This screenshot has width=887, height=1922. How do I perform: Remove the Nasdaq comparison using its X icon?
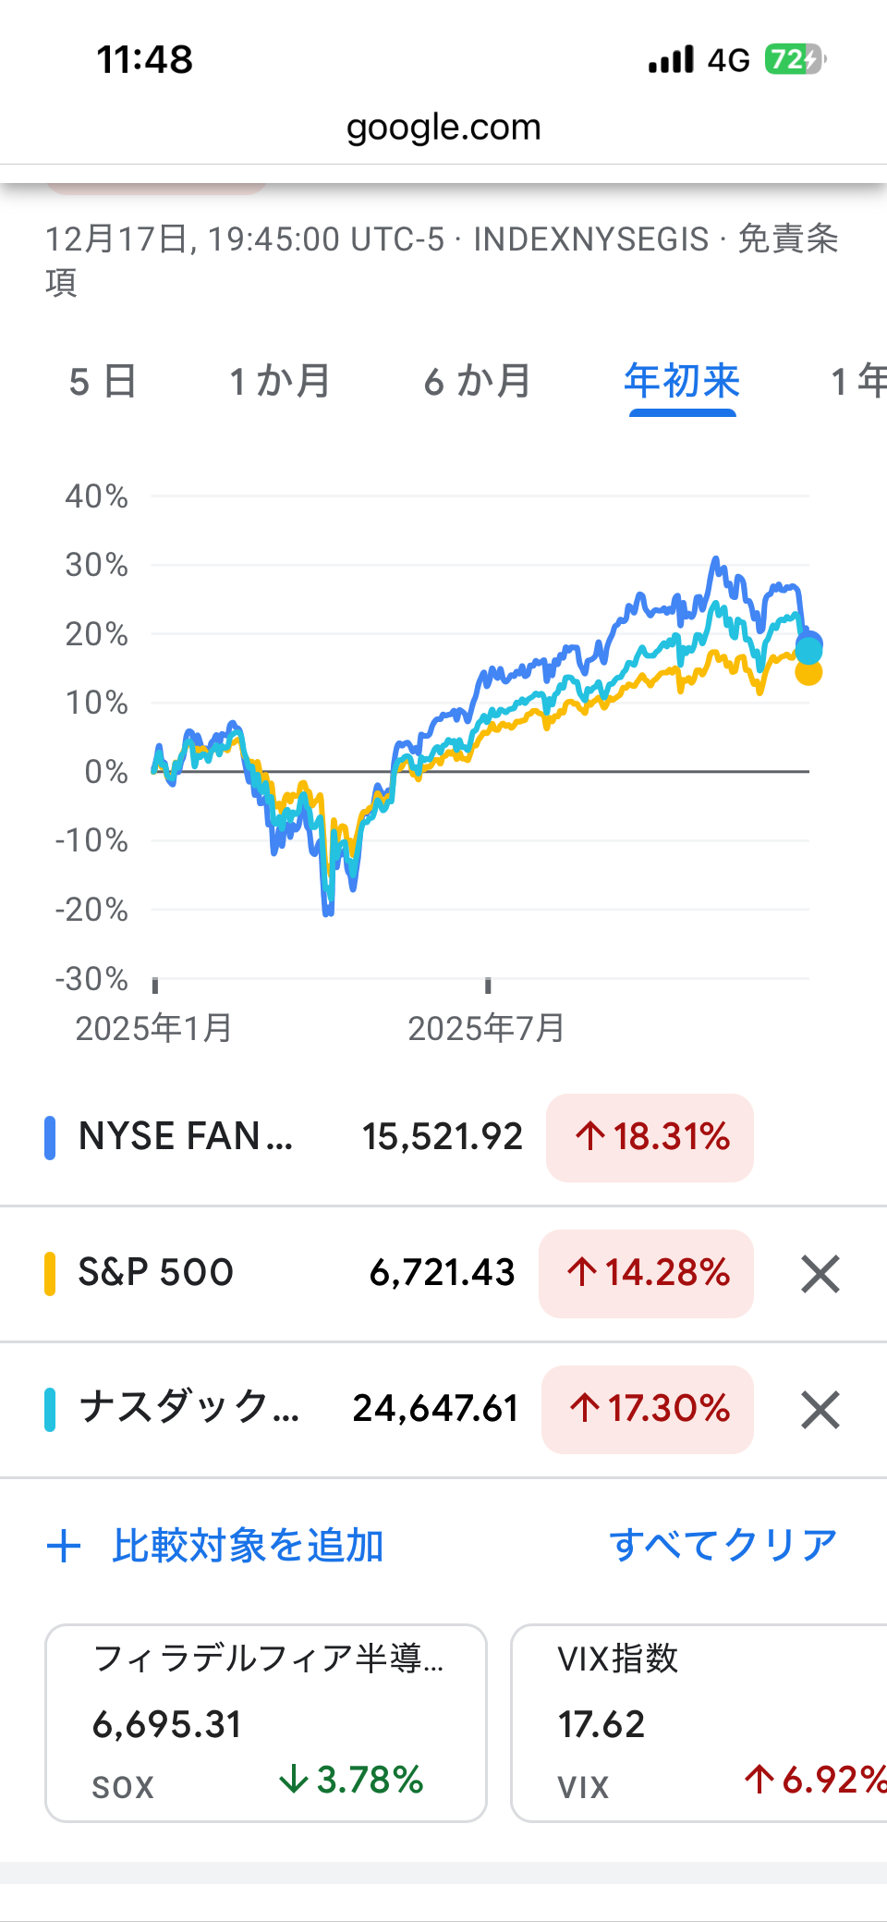click(x=820, y=1410)
